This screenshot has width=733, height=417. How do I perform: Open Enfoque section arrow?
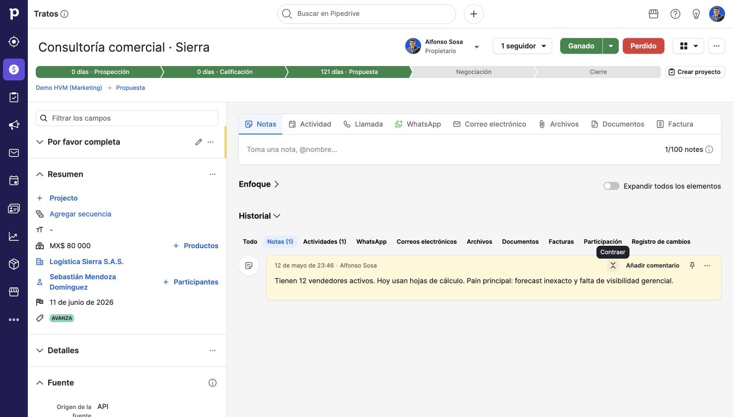277,184
